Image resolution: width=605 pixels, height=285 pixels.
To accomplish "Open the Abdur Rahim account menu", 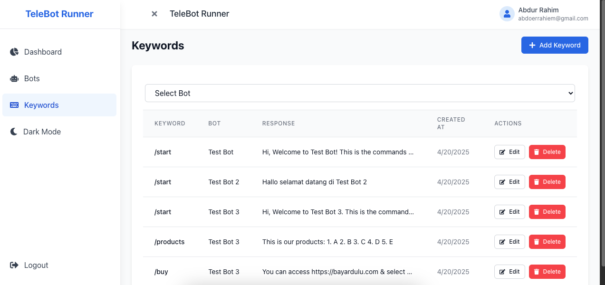I will (544, 14).
